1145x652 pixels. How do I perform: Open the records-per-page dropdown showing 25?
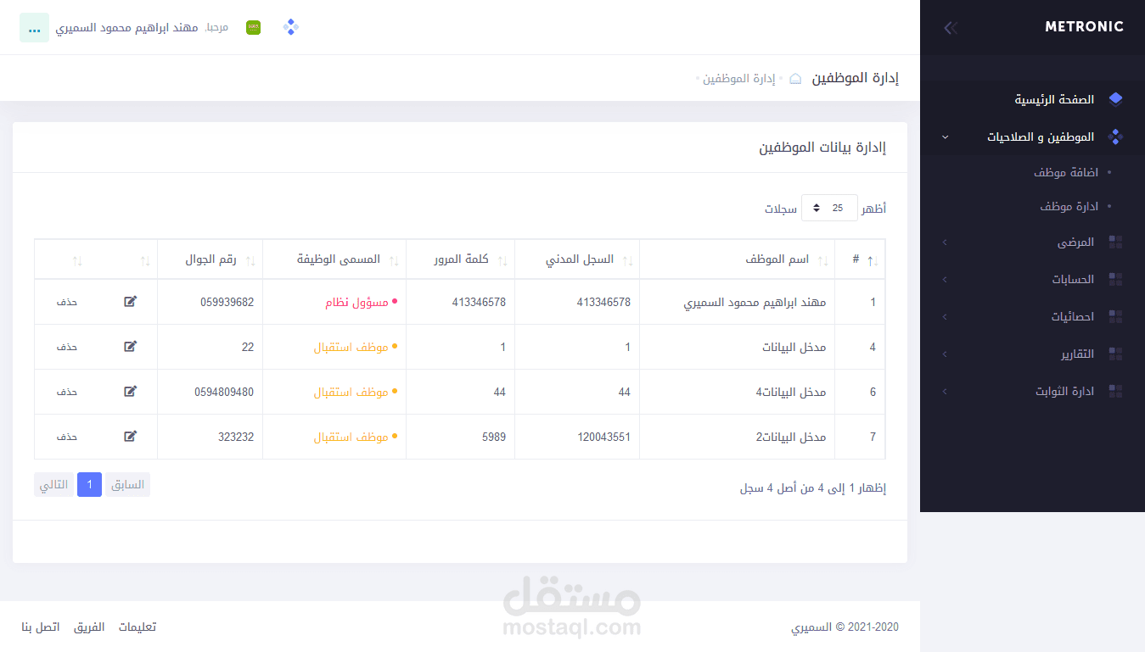coord(829,208)
